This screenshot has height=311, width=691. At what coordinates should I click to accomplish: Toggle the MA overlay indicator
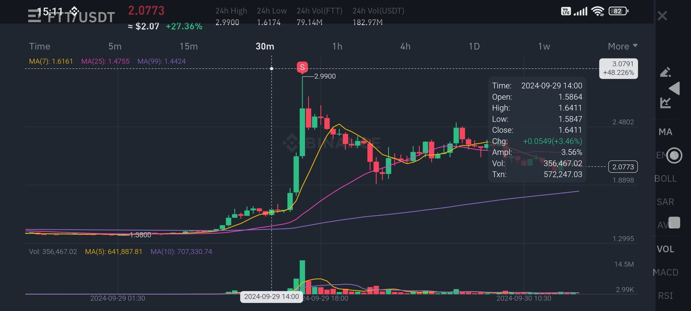pos(665,132)
